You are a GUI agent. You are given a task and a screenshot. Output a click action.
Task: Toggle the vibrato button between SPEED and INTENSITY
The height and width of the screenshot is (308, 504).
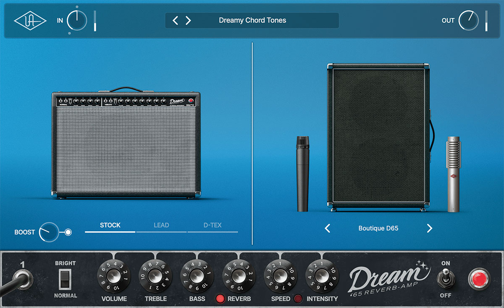pos(298,299)
